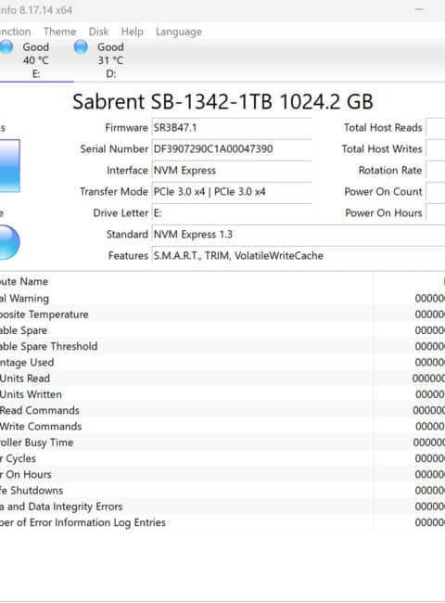This screenshot has height=603, width=445.
Task: Select the Power Cycles attribute row
Action: (x=222, y=458)
